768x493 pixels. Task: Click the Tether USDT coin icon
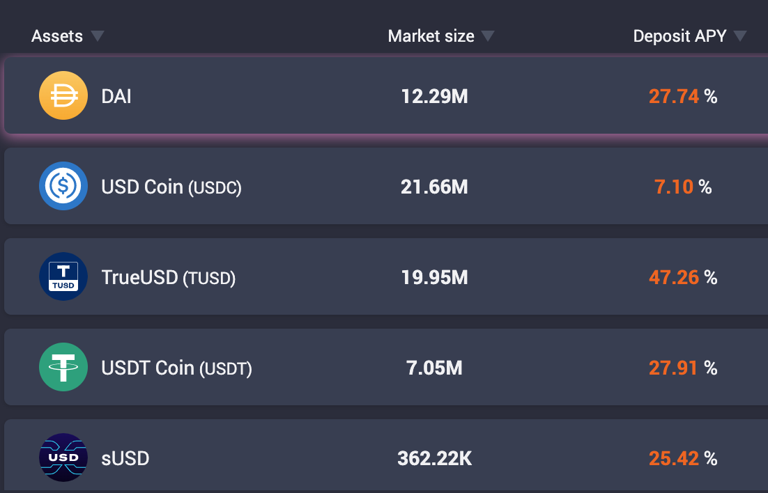click(x=63, y=367)
